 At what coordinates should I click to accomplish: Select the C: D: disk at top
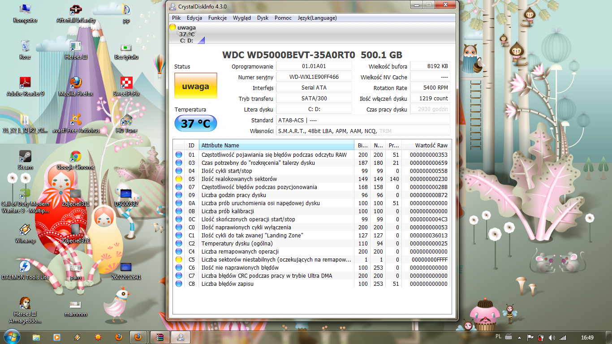coord(187,34)
